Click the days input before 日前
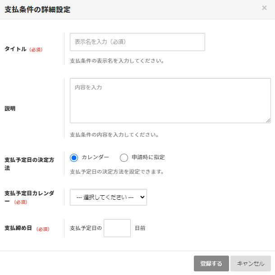This screenshot has width=275, height=275. click(117, 228)
